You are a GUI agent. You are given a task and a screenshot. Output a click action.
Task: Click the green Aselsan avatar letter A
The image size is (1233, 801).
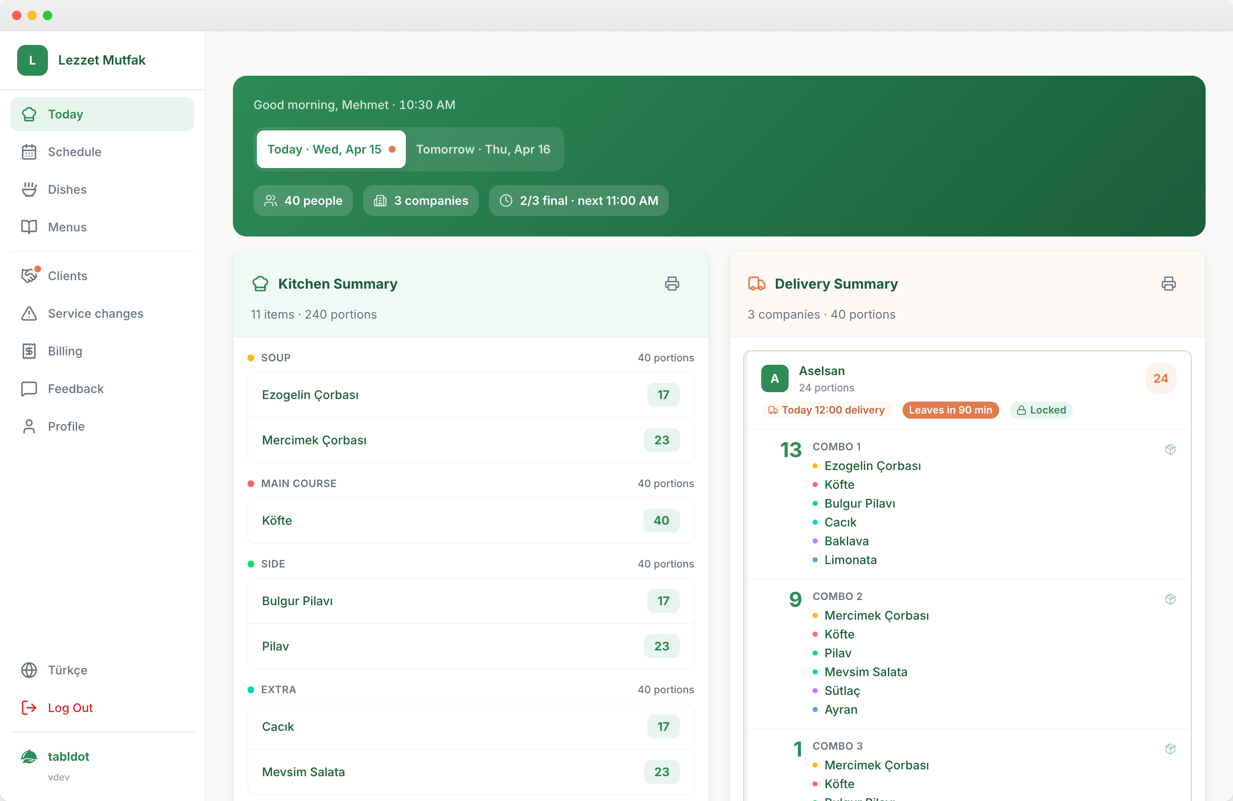pyautogui.click(x=774, y=378)
